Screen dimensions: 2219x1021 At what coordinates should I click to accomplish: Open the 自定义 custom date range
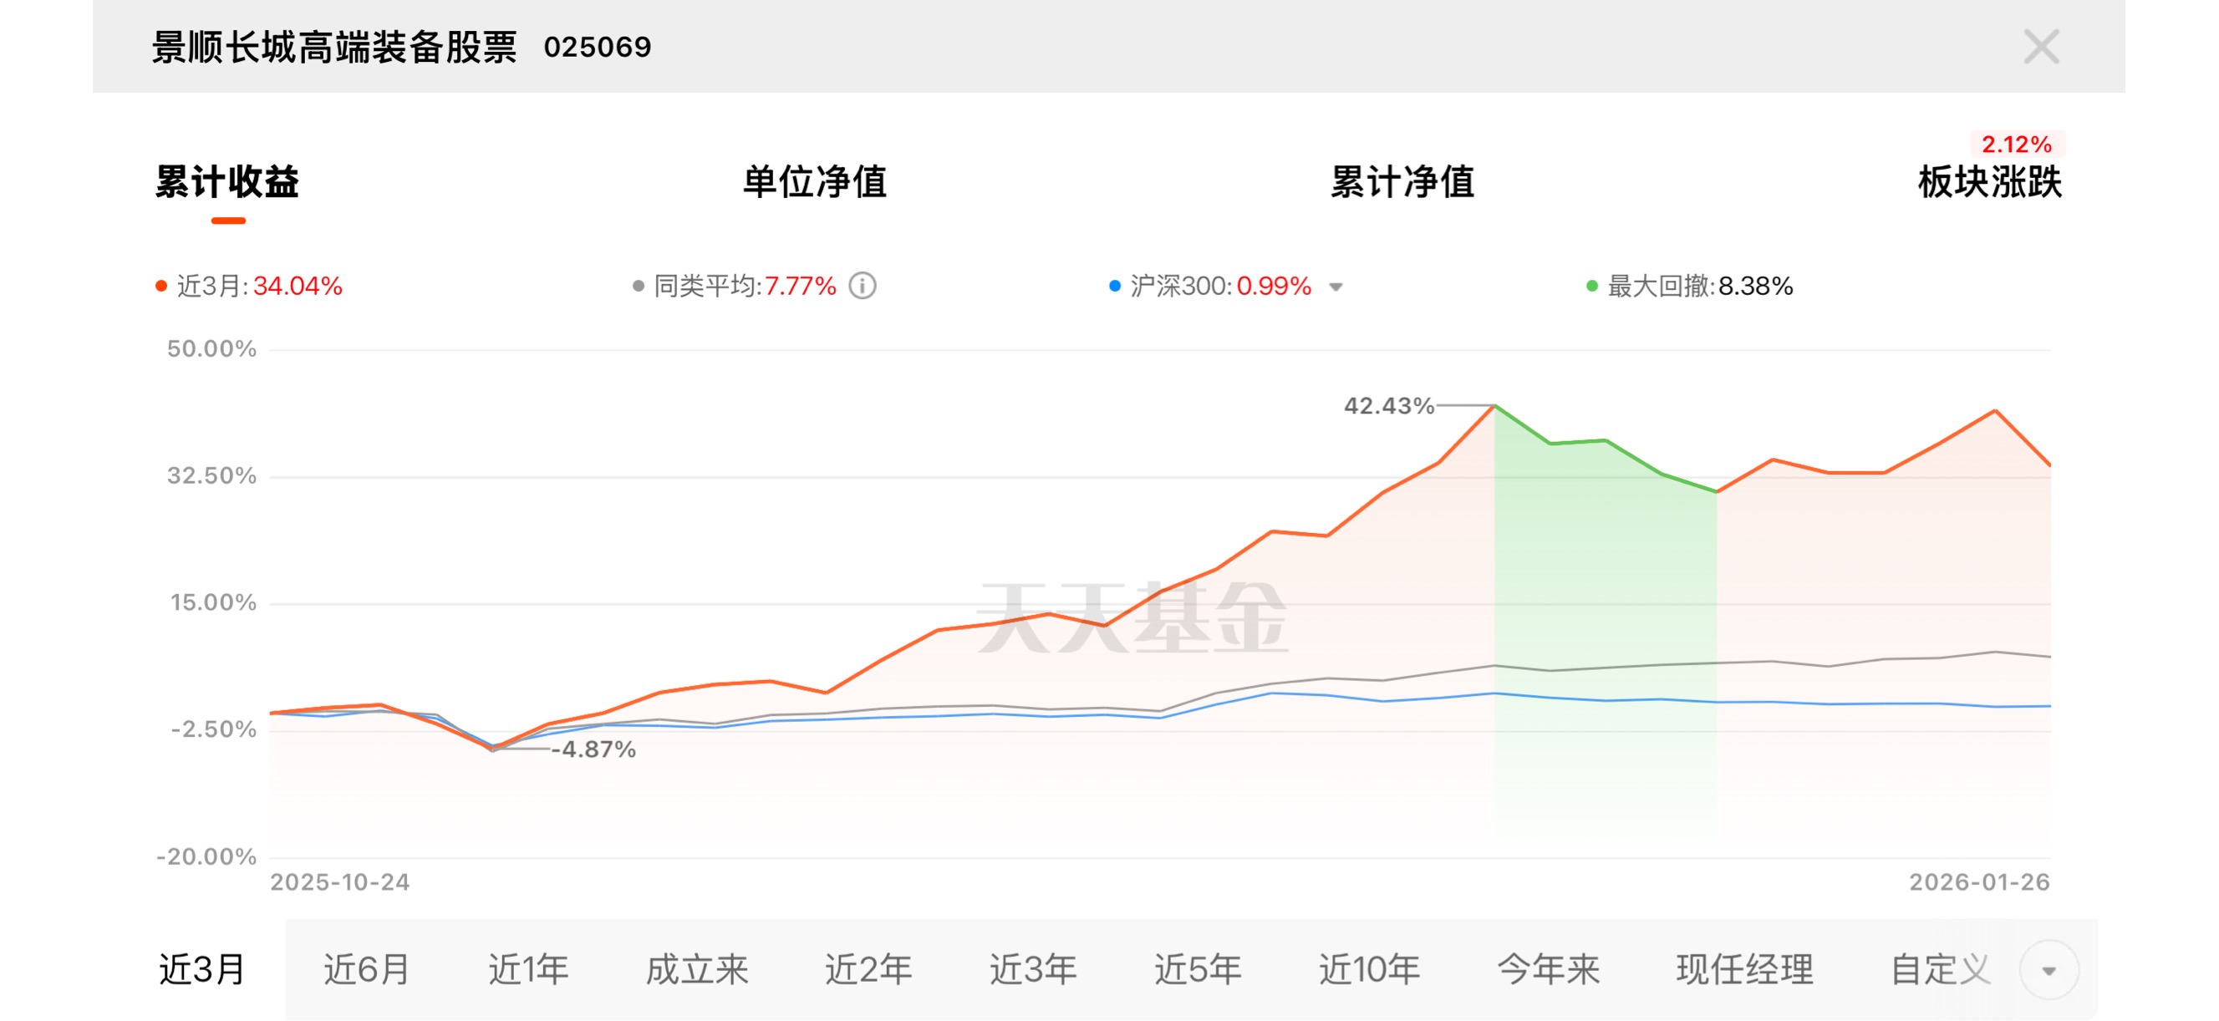(1940, 969)
